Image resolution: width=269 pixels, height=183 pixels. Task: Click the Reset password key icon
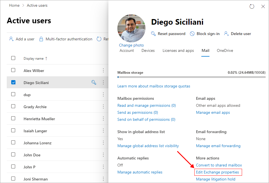pyautogui.click(x=153, y=34)
